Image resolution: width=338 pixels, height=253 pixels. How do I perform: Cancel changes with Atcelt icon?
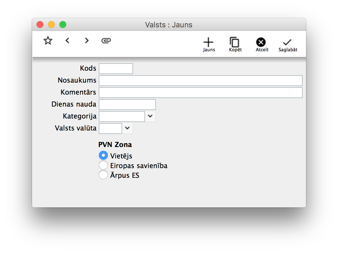tap(261, 44)
